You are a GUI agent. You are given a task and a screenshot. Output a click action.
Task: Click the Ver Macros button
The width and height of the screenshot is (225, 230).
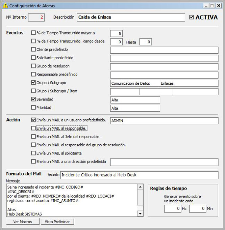click(x=23, y=222)
